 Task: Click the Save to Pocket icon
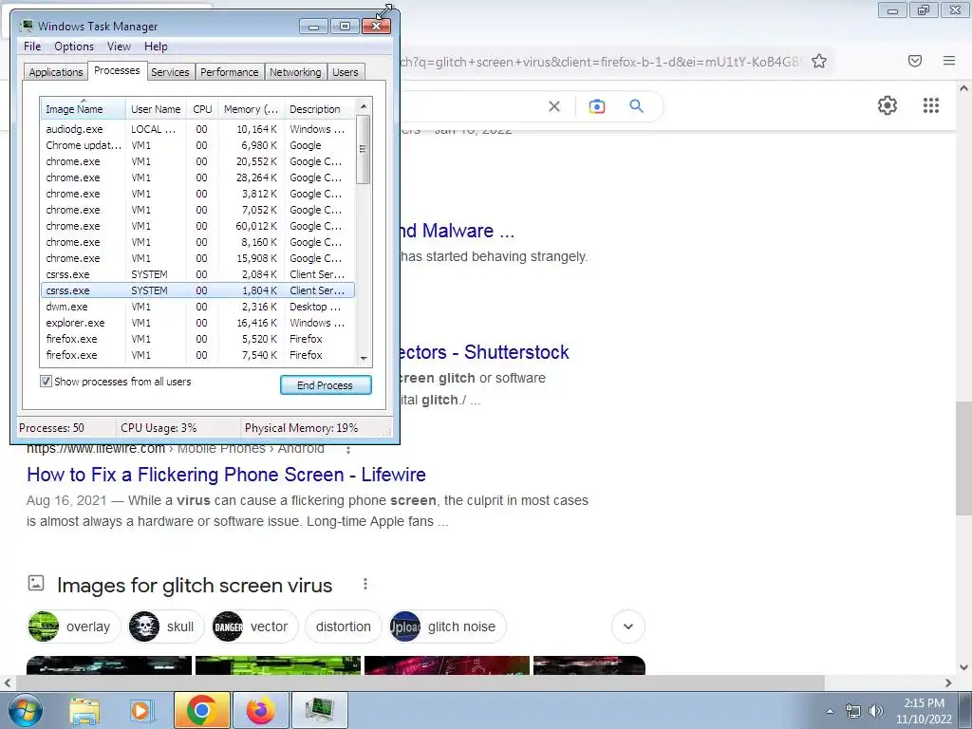[915, 61]
